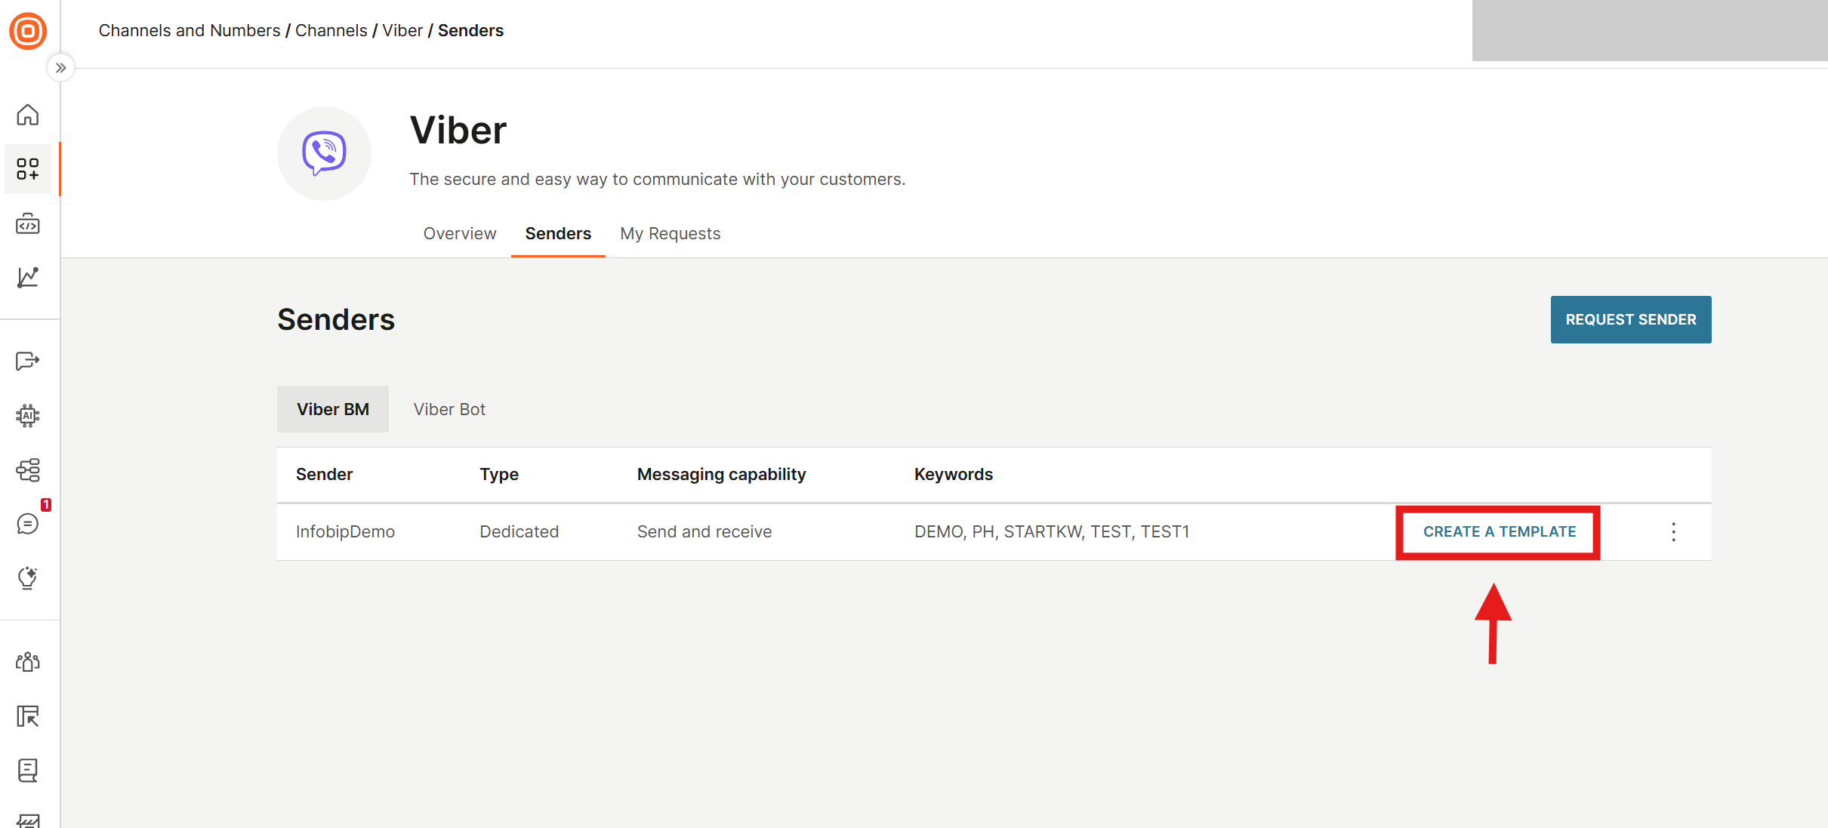The image size is (1828, 828).
Task: Click the Type column header
Action: click(499, 474)
